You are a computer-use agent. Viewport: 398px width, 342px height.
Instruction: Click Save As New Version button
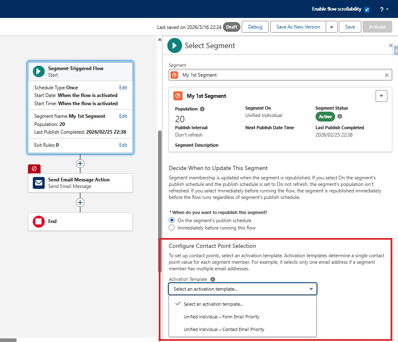click(298, 27)
